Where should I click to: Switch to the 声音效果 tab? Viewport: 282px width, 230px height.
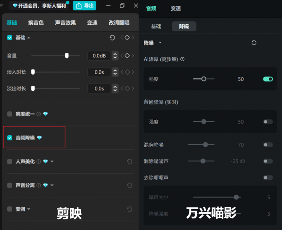pyautogui.click(x=65, y=23)
